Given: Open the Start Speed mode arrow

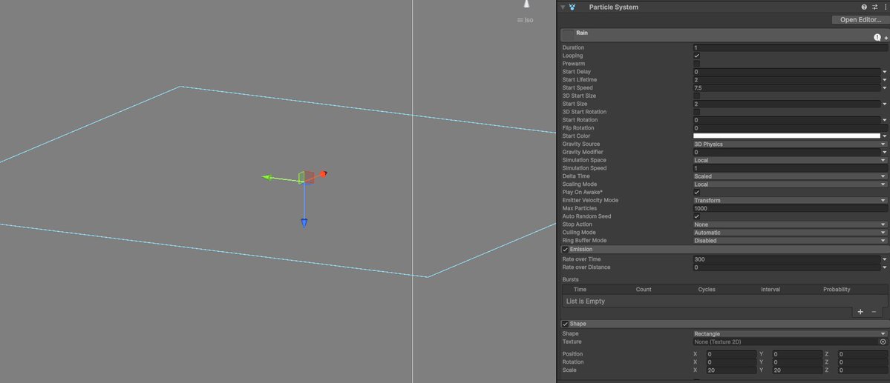Looking at the screenshot, I should [x=884, y=88].
